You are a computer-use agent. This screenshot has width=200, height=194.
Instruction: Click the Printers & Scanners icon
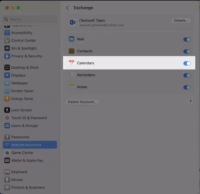pos(7,187)
